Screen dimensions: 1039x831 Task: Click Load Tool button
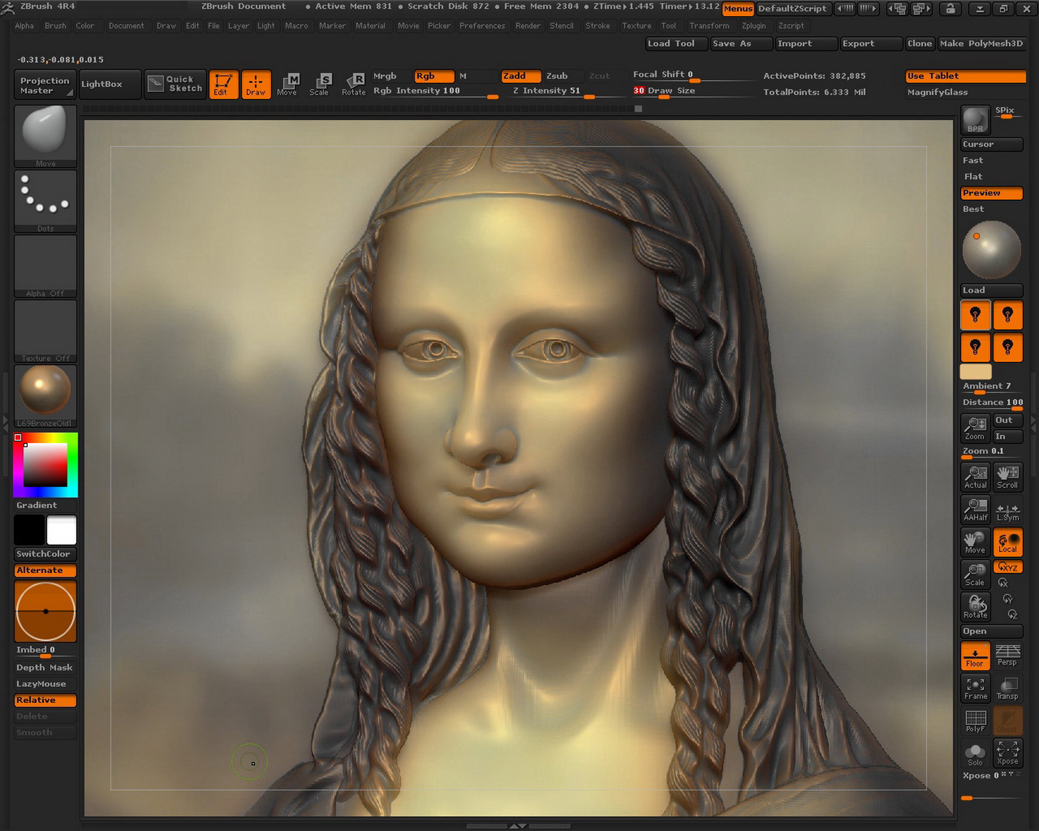(x=677, y=43)
